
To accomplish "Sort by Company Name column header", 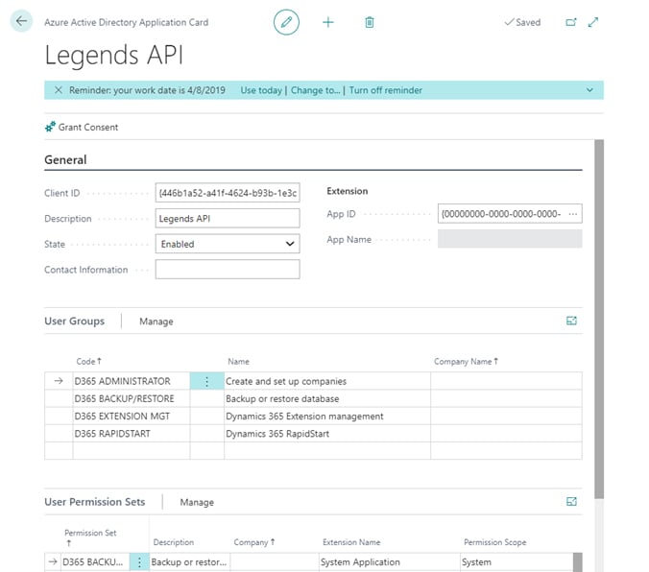I will pos(466,361).
